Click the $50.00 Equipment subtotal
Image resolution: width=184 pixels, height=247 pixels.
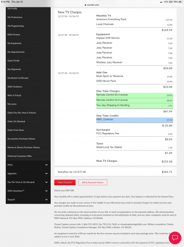tap(168, 68)
